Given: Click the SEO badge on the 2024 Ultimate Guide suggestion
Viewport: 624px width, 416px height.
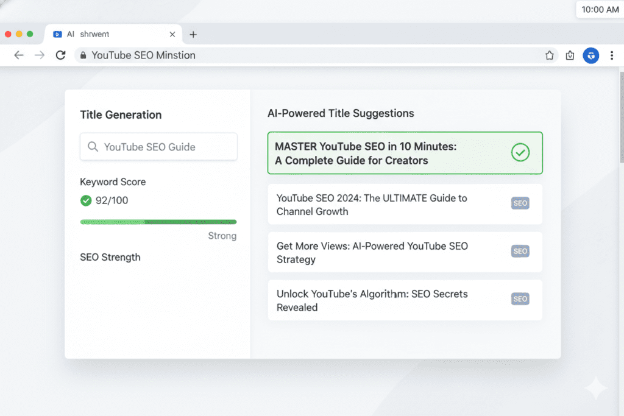Looking at the screenshot, I should coord(520,203).
